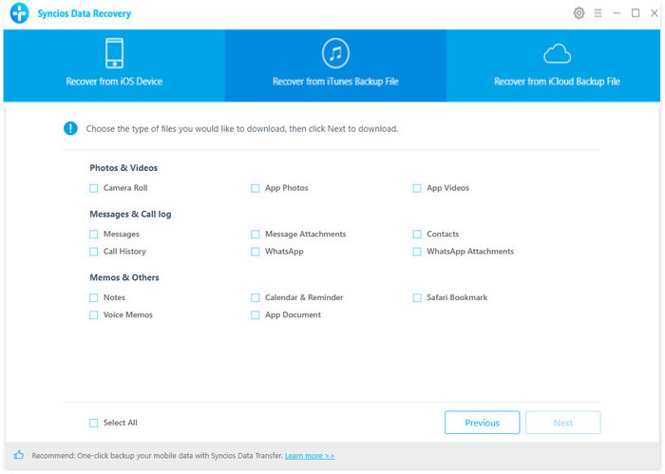
Task: Click the thumbs-up recommend icon
Action: point(19,455)
